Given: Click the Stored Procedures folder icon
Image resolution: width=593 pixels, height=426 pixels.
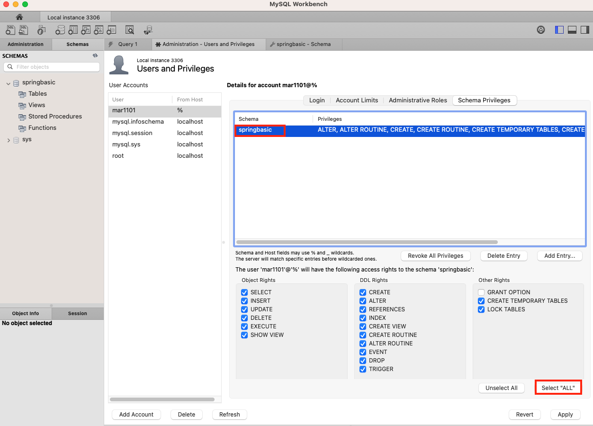Looking at the screenshot, I should 22,117.
